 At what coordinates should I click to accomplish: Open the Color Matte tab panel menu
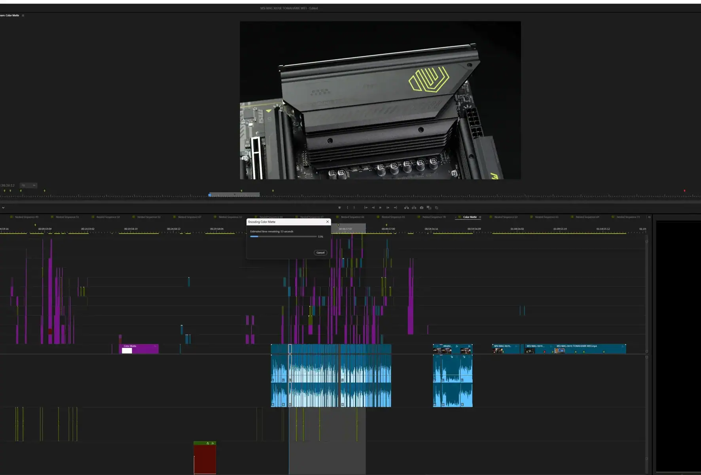[480, 217]
